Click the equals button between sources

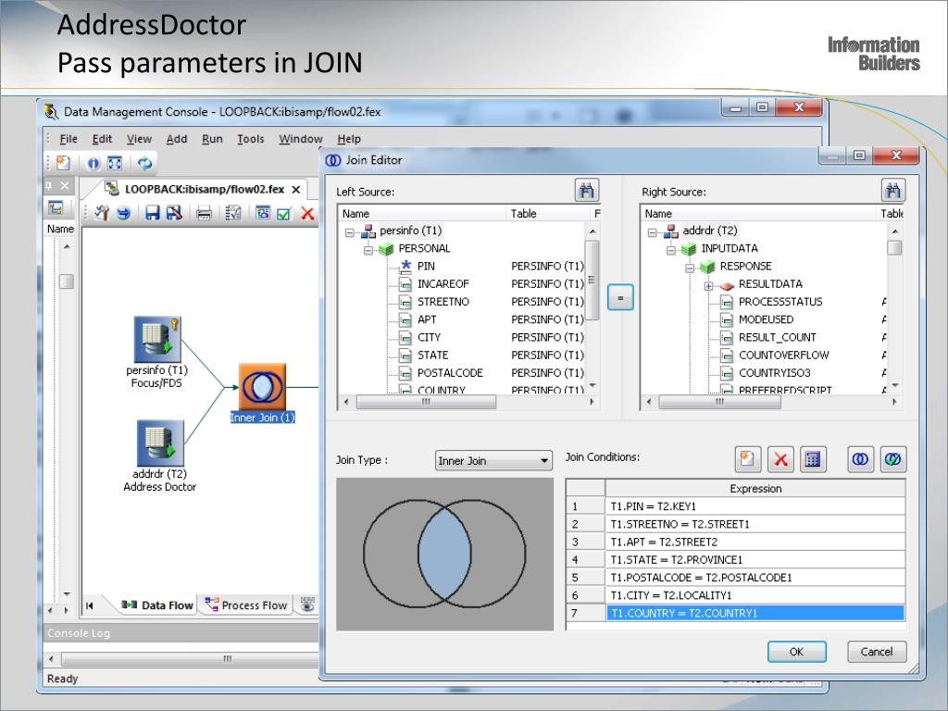[619, 297]
